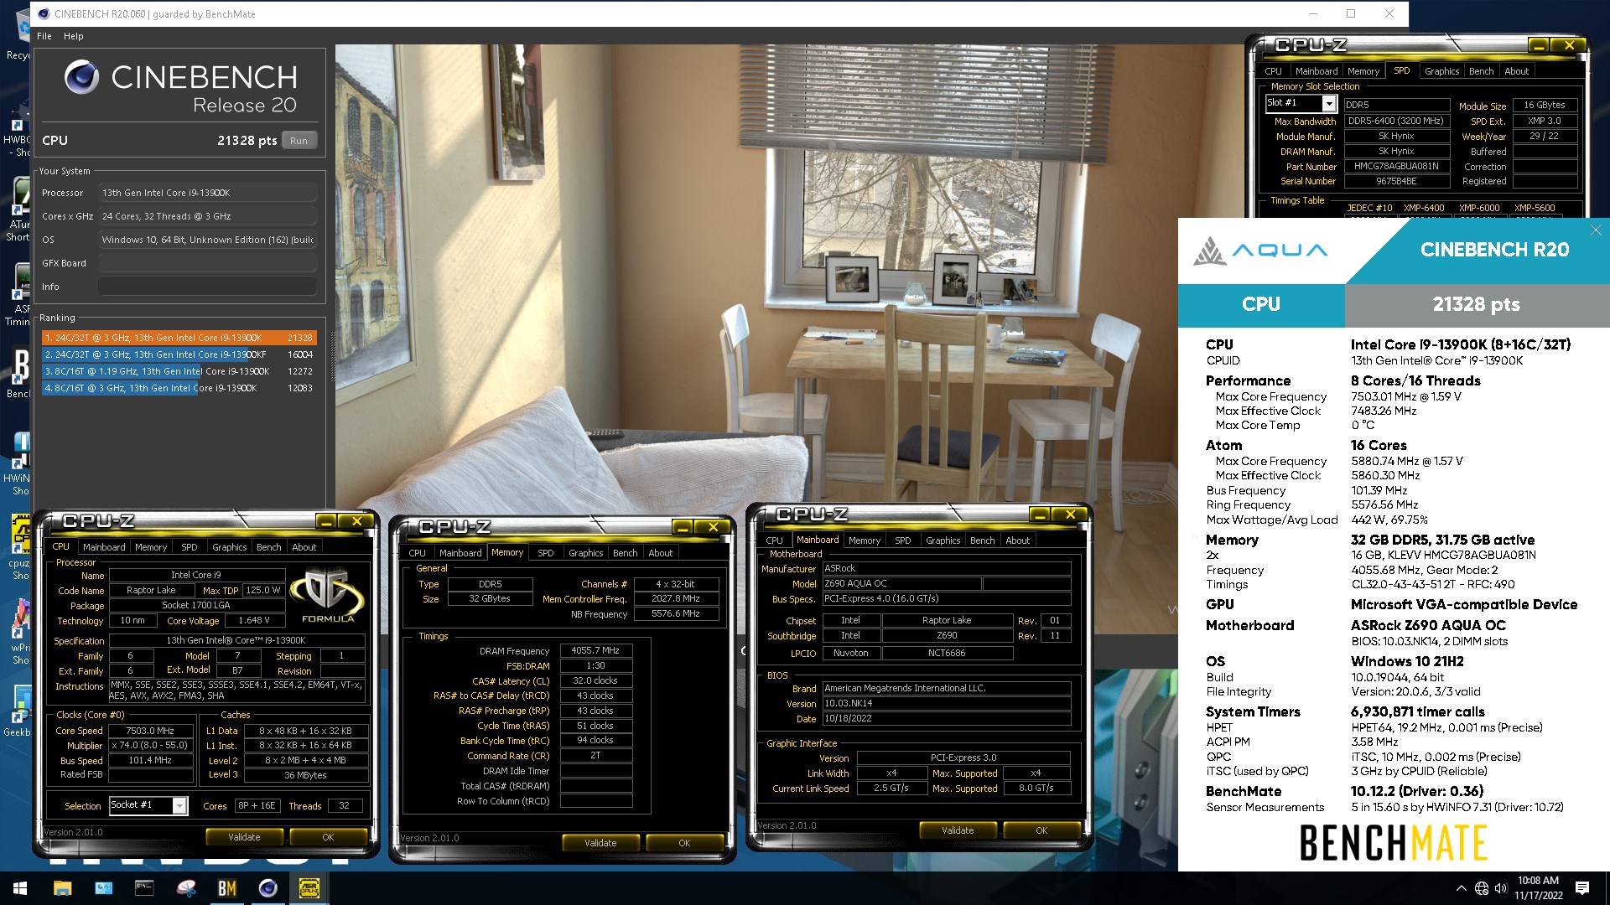Select ranking entry with score 12272
The image size is (1610, 905).
(x=179, y=371)
